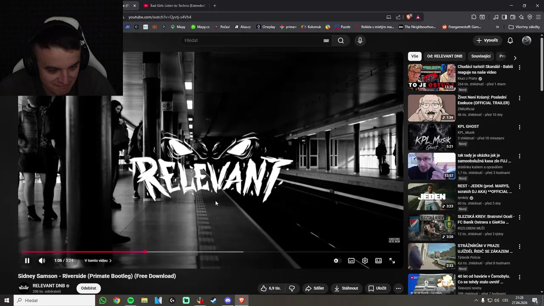The width and height of the screenshot is (544, 306).
Task: Open the Brave Shields lion icon
Action: tap(409, 17)
